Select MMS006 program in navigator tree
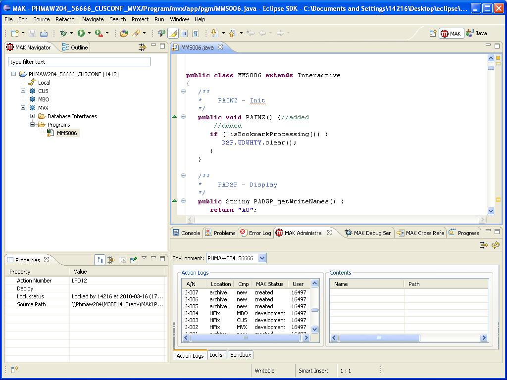Screen dimensions: 507x380 [67, 133]
